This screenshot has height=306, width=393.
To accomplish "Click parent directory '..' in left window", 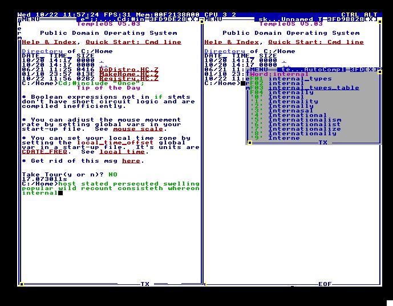I will (x=104, y=65).
